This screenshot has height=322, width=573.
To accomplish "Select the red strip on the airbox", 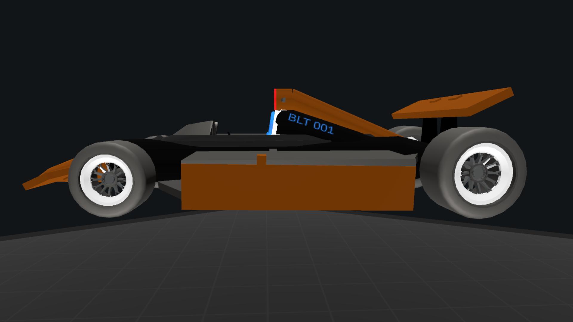I will coord(275,99).
